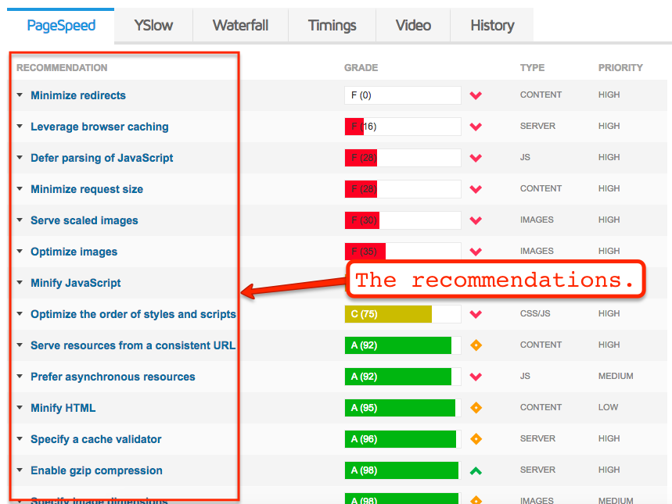Click the A (96) grade bar
Viewport: 672px width, 504px height.
point(403,439)
